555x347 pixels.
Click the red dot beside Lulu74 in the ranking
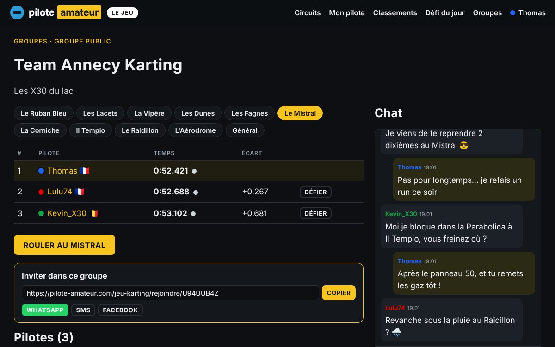[41, 192]
